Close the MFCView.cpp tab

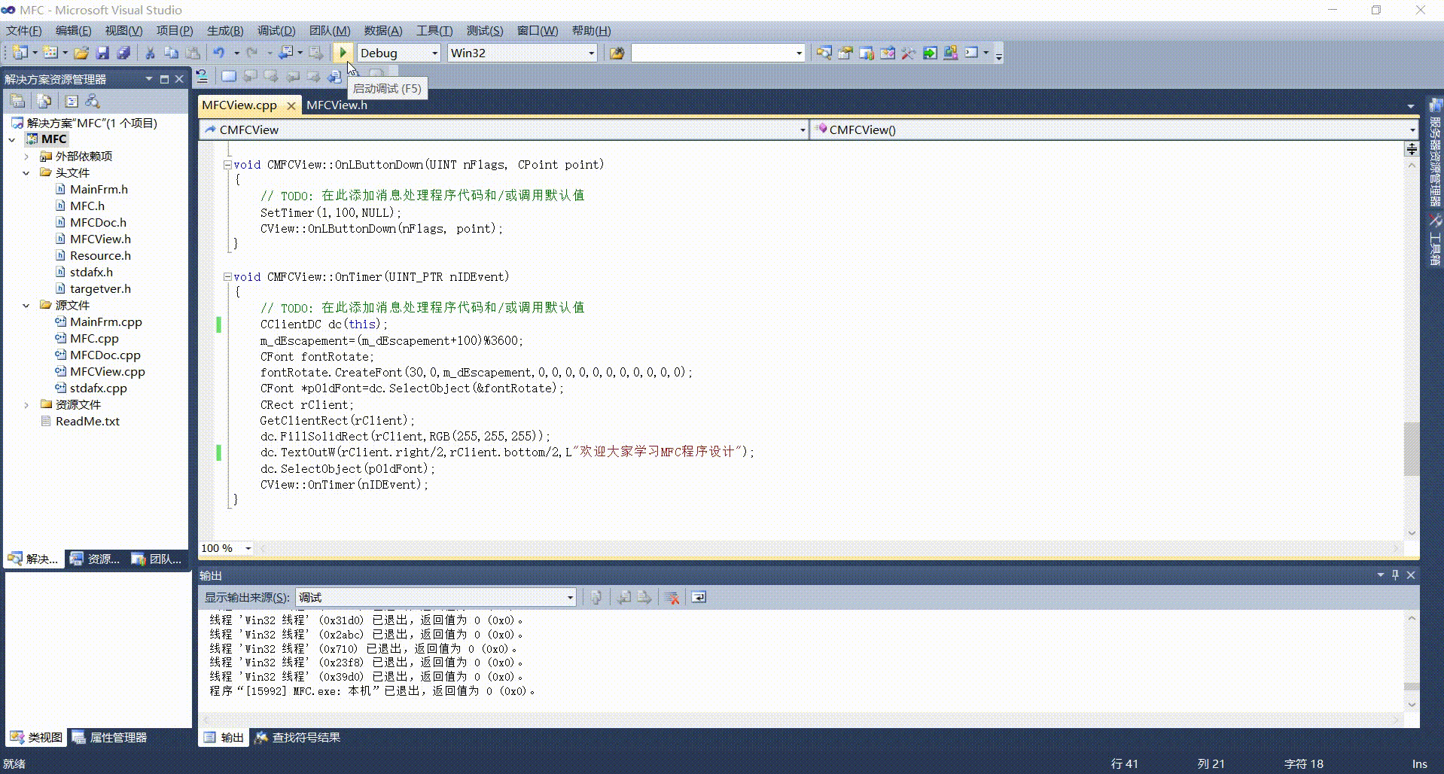click(x=291, y=106)
